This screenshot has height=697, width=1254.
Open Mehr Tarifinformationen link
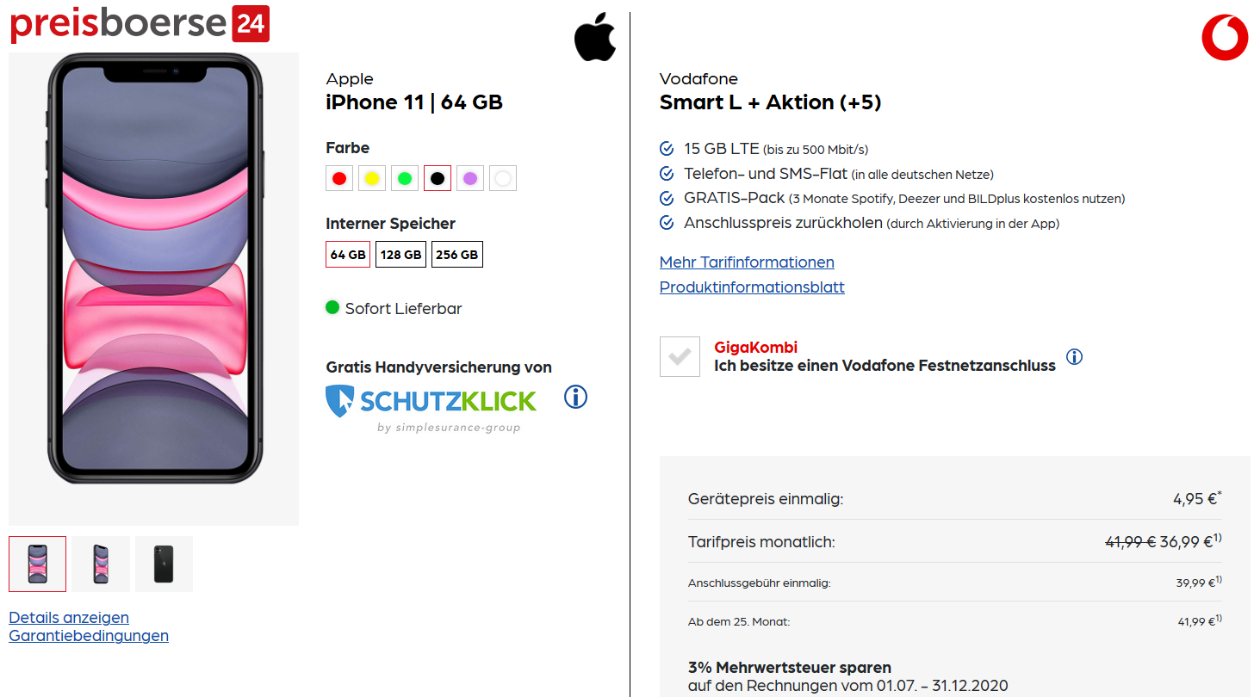coord(747,262)
